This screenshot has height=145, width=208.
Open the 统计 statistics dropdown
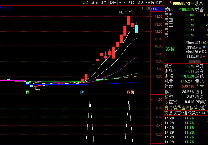pyautogui.click(x=113, y=3)
